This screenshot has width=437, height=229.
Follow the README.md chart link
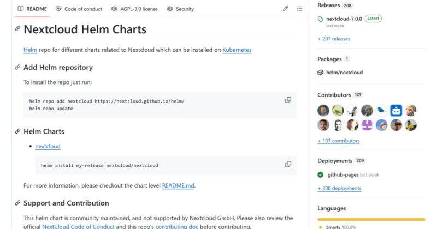(x=178, y=185)
